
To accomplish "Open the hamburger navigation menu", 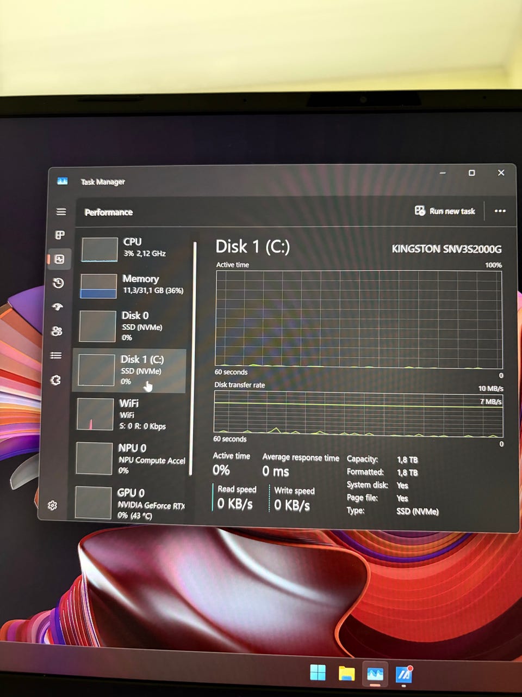I will 61,212.
